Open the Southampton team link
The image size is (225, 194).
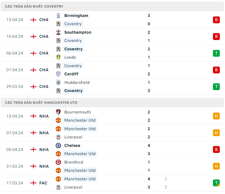(x=78, y=32)
